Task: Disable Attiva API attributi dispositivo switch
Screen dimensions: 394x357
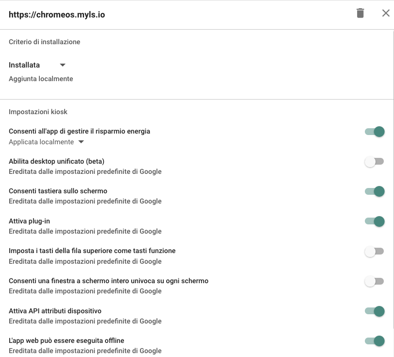Action: (375, 311)
